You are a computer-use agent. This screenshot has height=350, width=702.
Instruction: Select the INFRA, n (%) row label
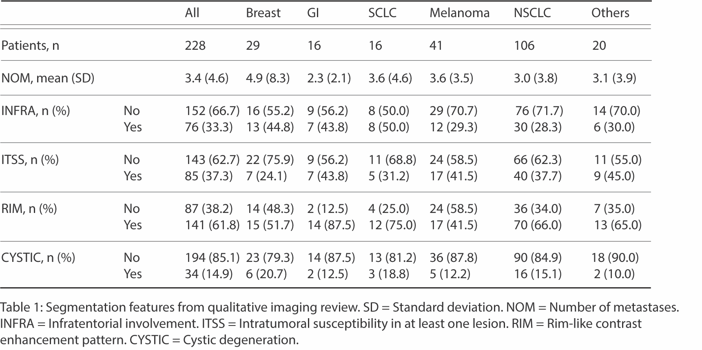[35, 111]
